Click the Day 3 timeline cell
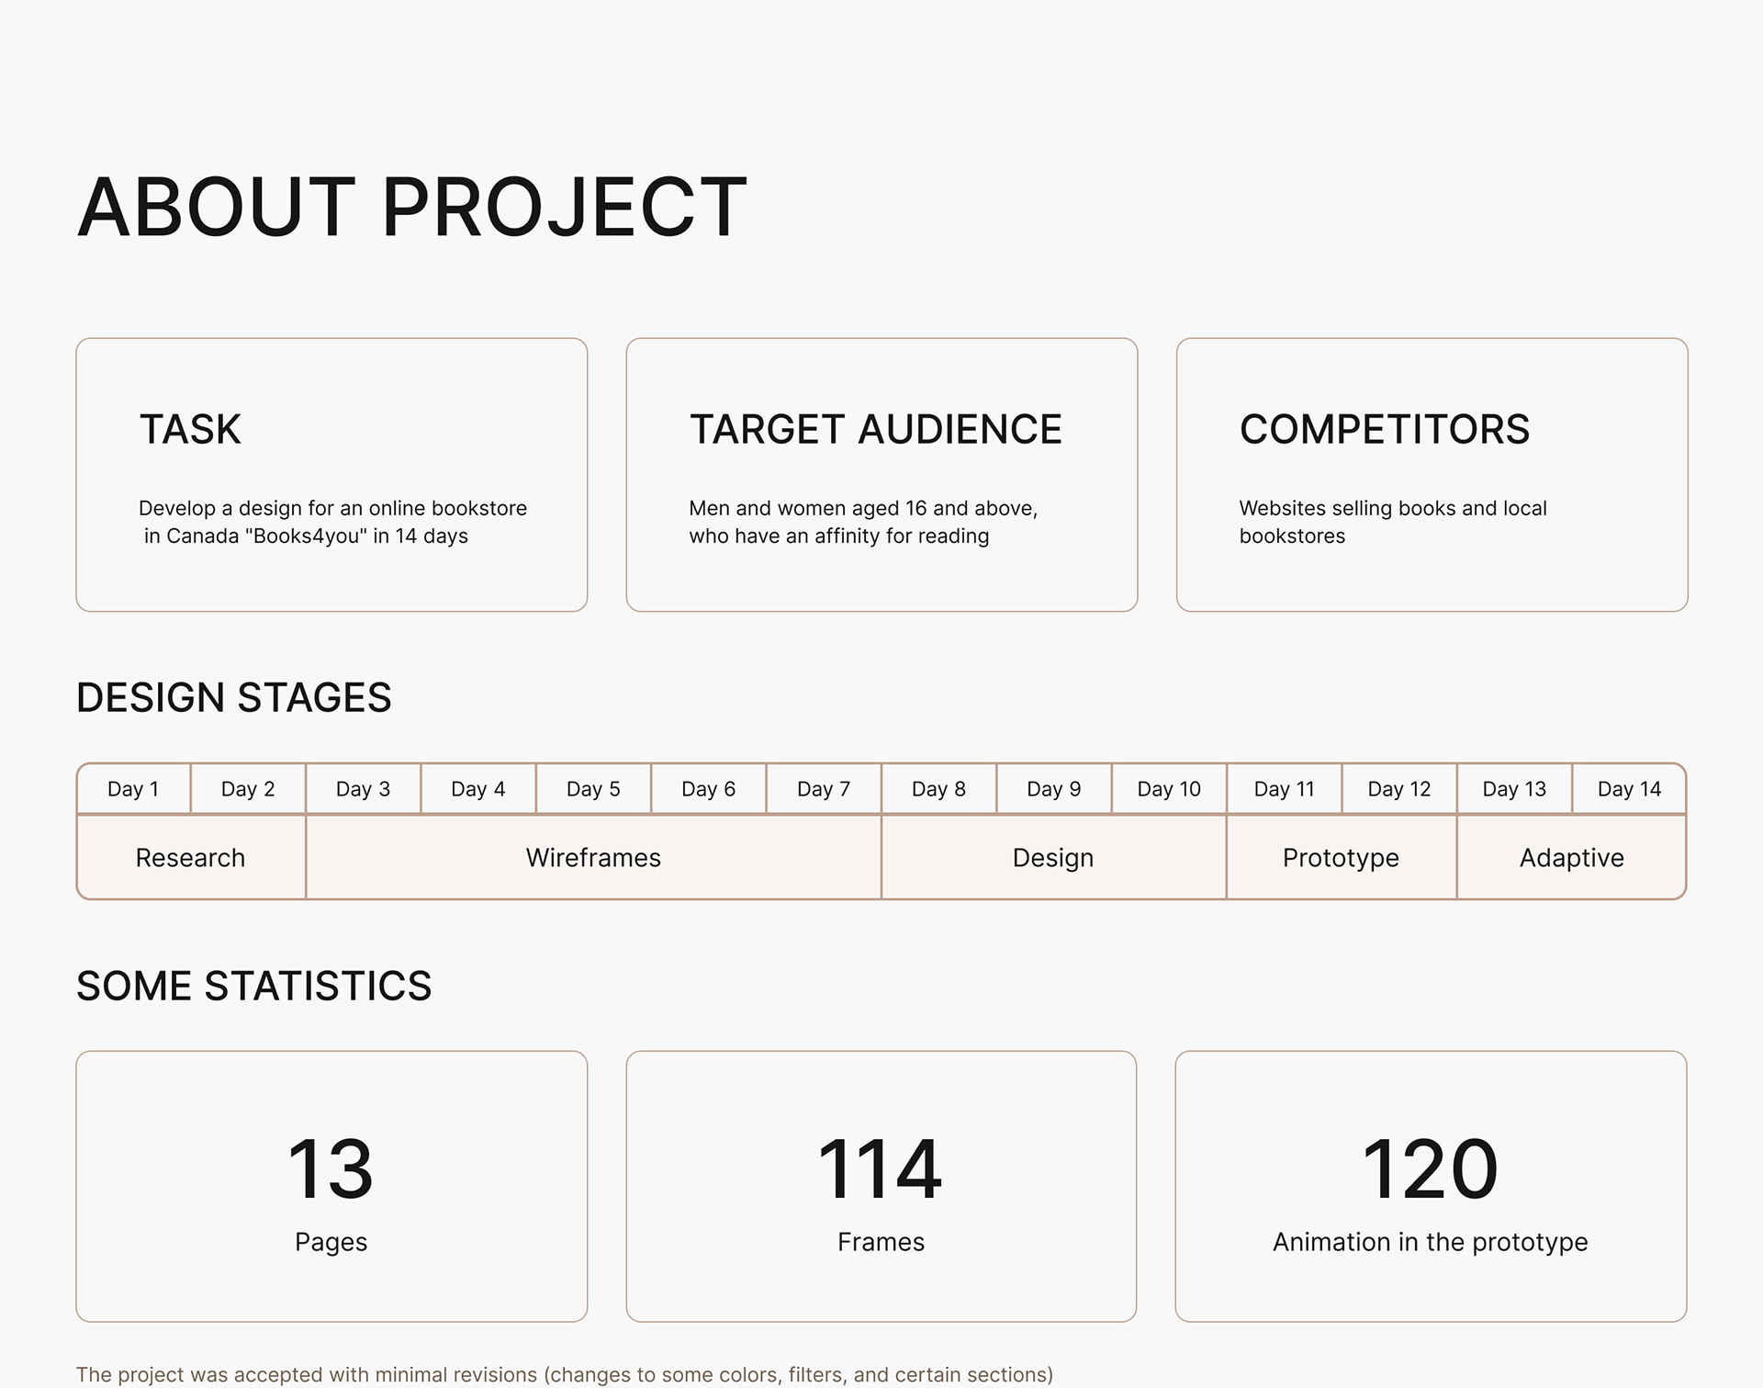This screenshot has height=1388, width=1763. (x=363, y=789)
